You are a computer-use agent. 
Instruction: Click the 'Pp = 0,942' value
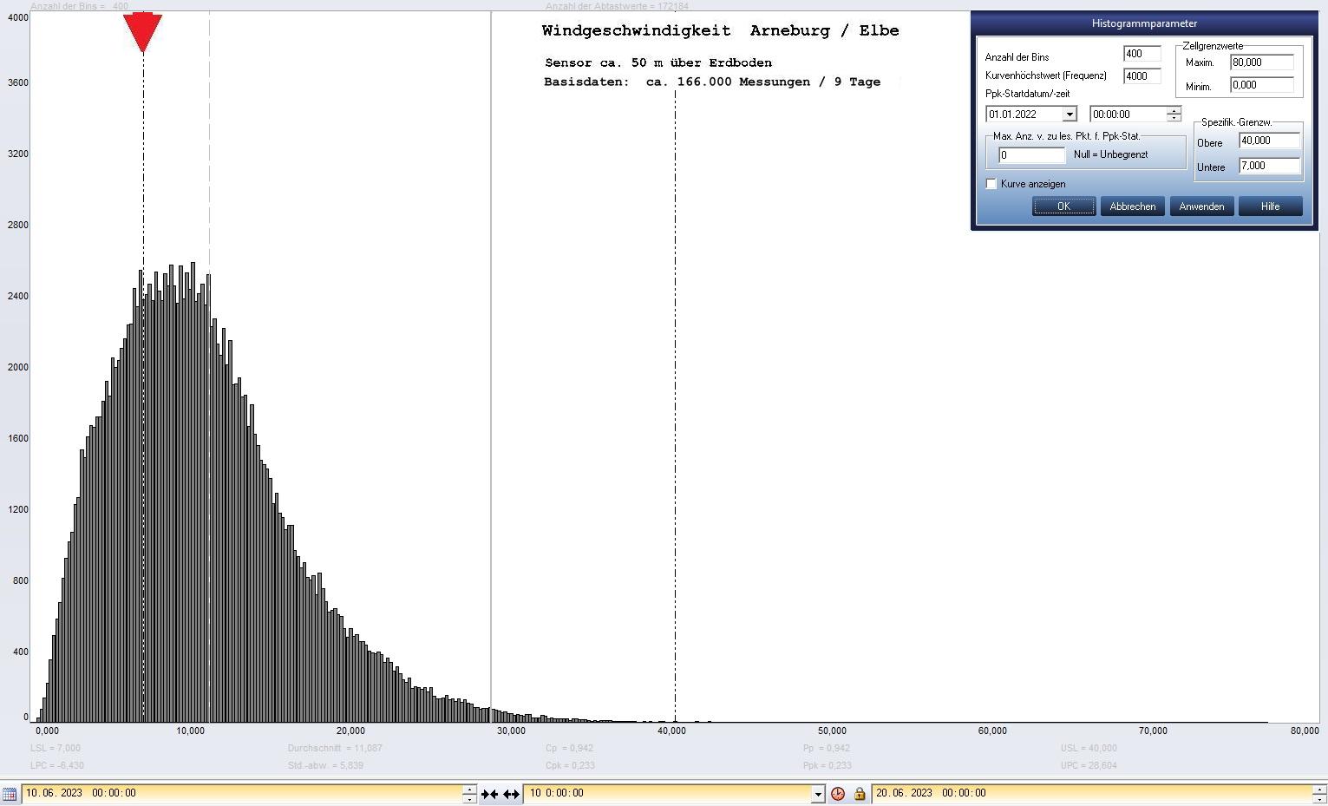pyautogui.click(x=827, y=748)
